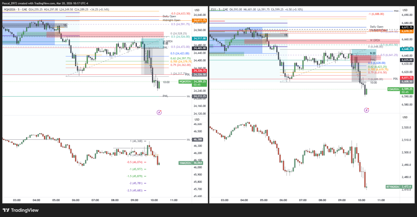Select the green ESM2026 last-price symbol tag
Image resolution: width=417 pixels, height=217 pixels.
[x=393, y=89]
